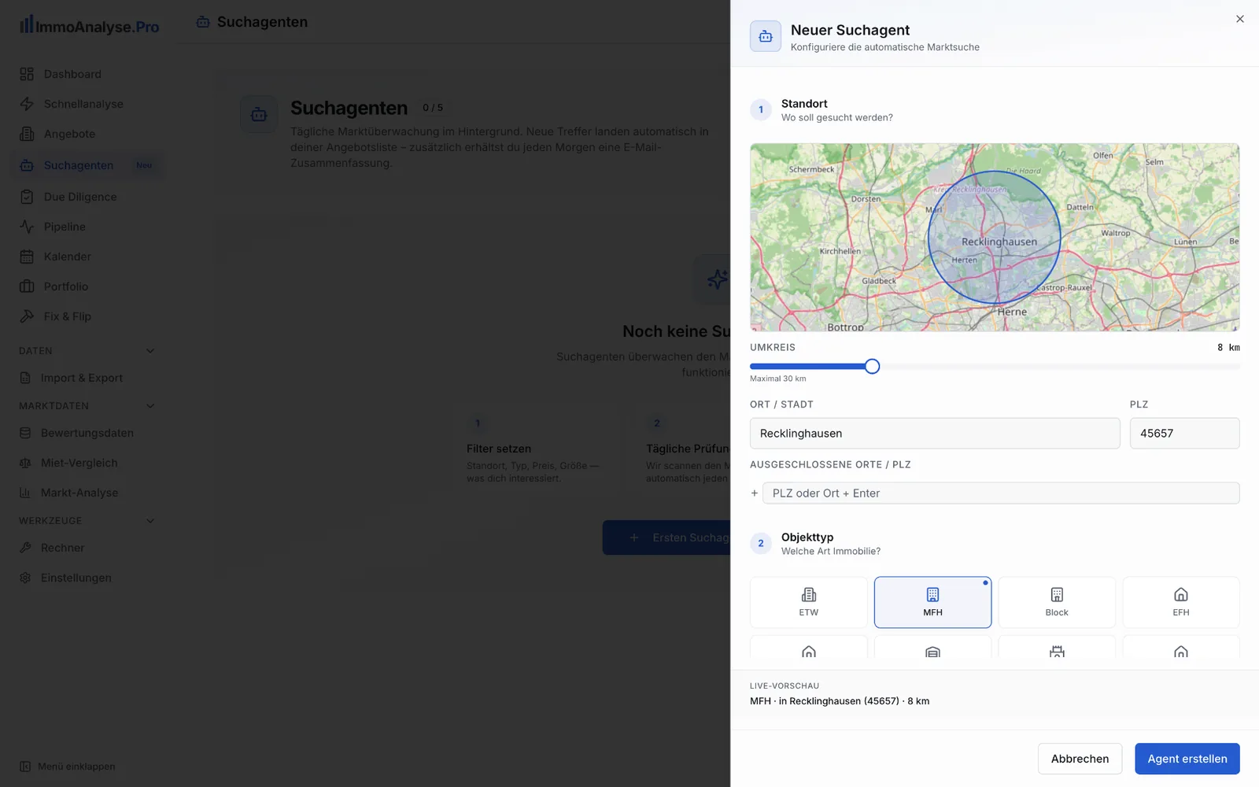1259x787 pixels.
Task: Click the 0 / 5 agent counter badge
Action: pos(433,108)
